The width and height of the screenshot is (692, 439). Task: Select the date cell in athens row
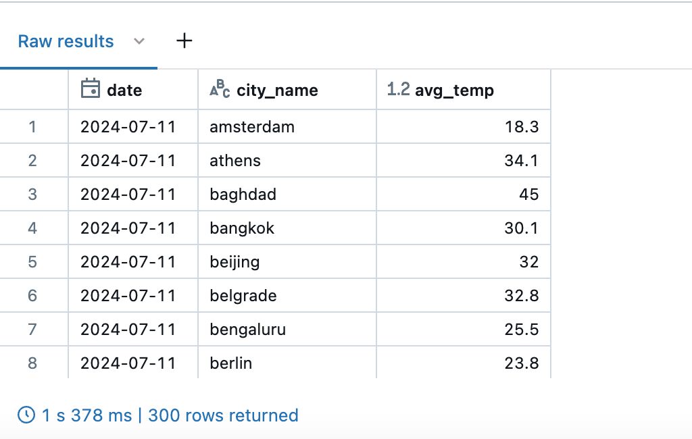coord(133,161)
